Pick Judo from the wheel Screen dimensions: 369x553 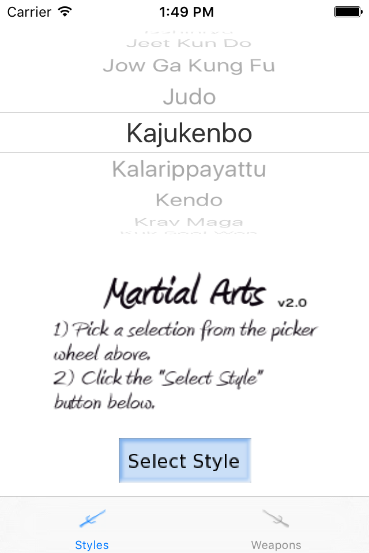(189, 97)
